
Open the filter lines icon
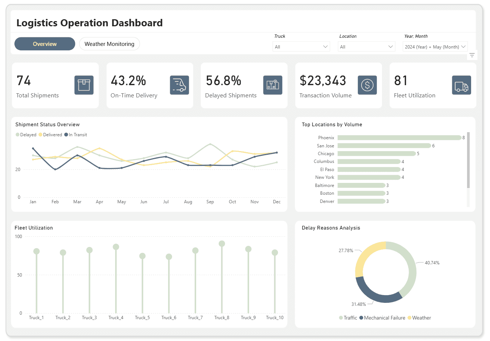click(x=472, y=55)
